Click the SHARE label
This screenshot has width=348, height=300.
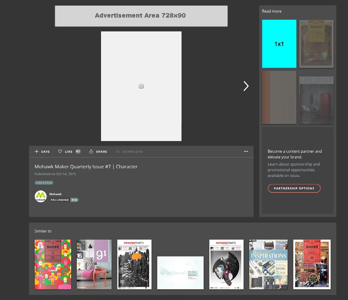point(102,152)
